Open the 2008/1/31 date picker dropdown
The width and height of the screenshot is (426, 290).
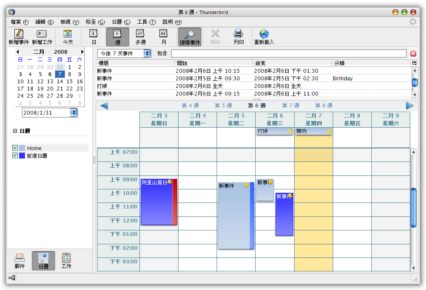coord(74,112)
